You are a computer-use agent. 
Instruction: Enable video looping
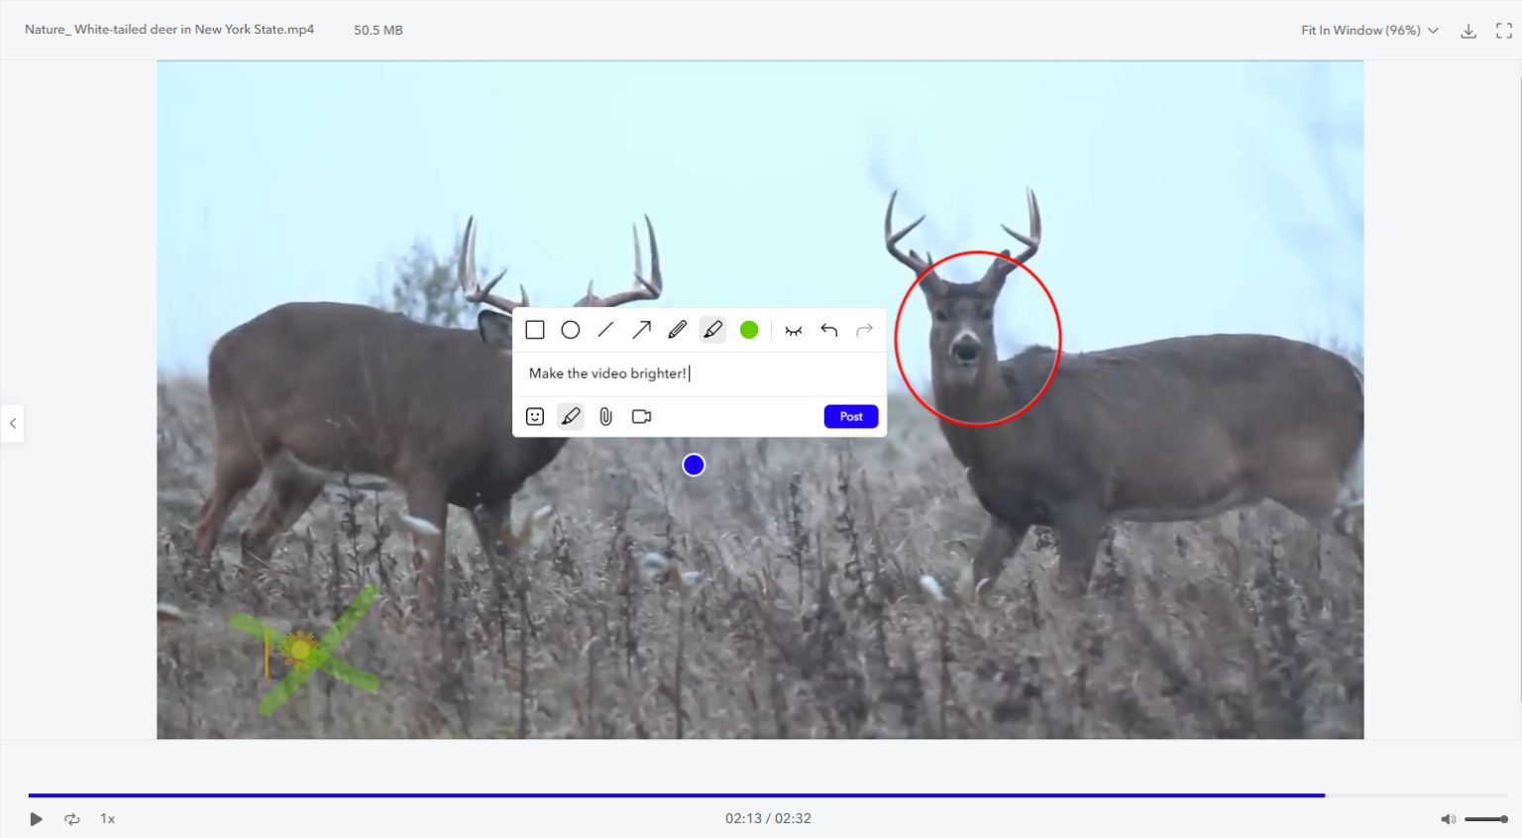pyautogui.click(x=71, y=818)
